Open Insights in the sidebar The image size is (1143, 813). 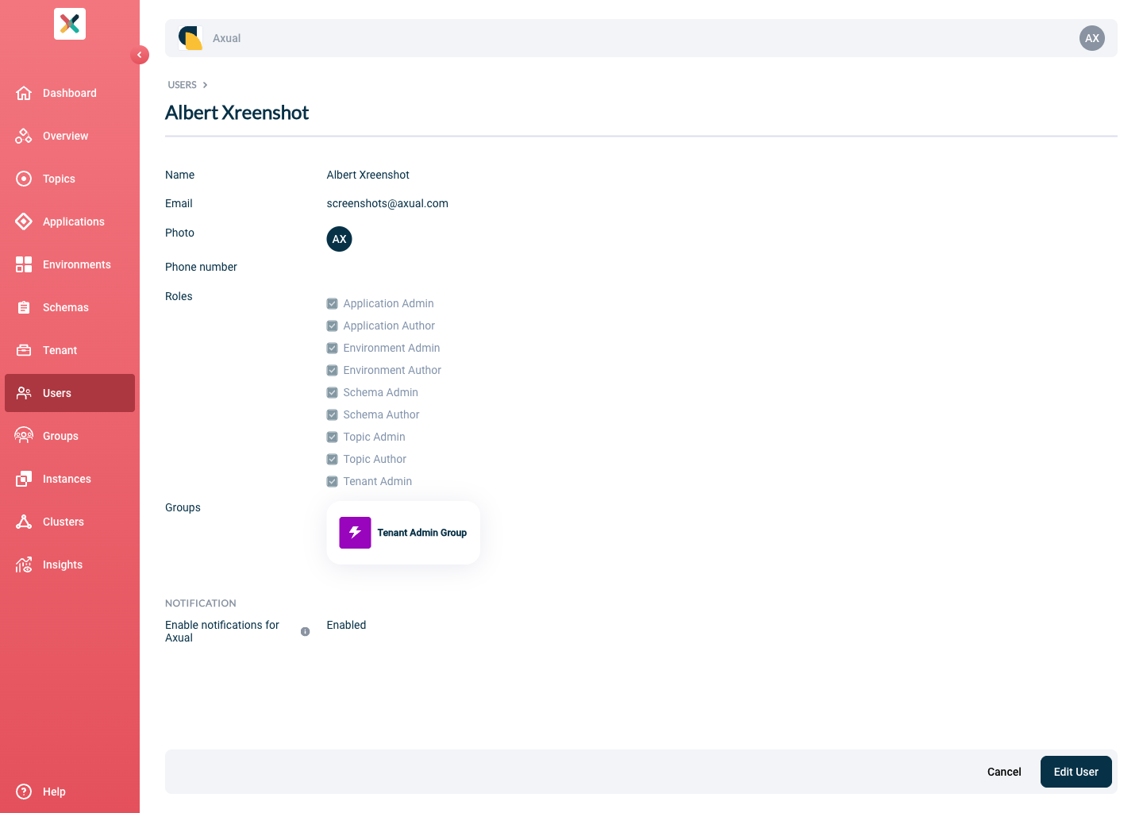click(70, 564)
